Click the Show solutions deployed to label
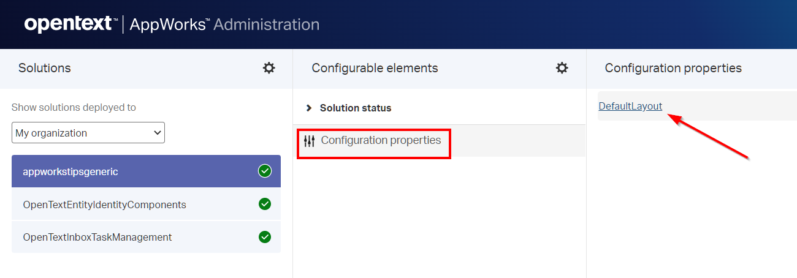 pyautogui.click(x=74, y=107)
